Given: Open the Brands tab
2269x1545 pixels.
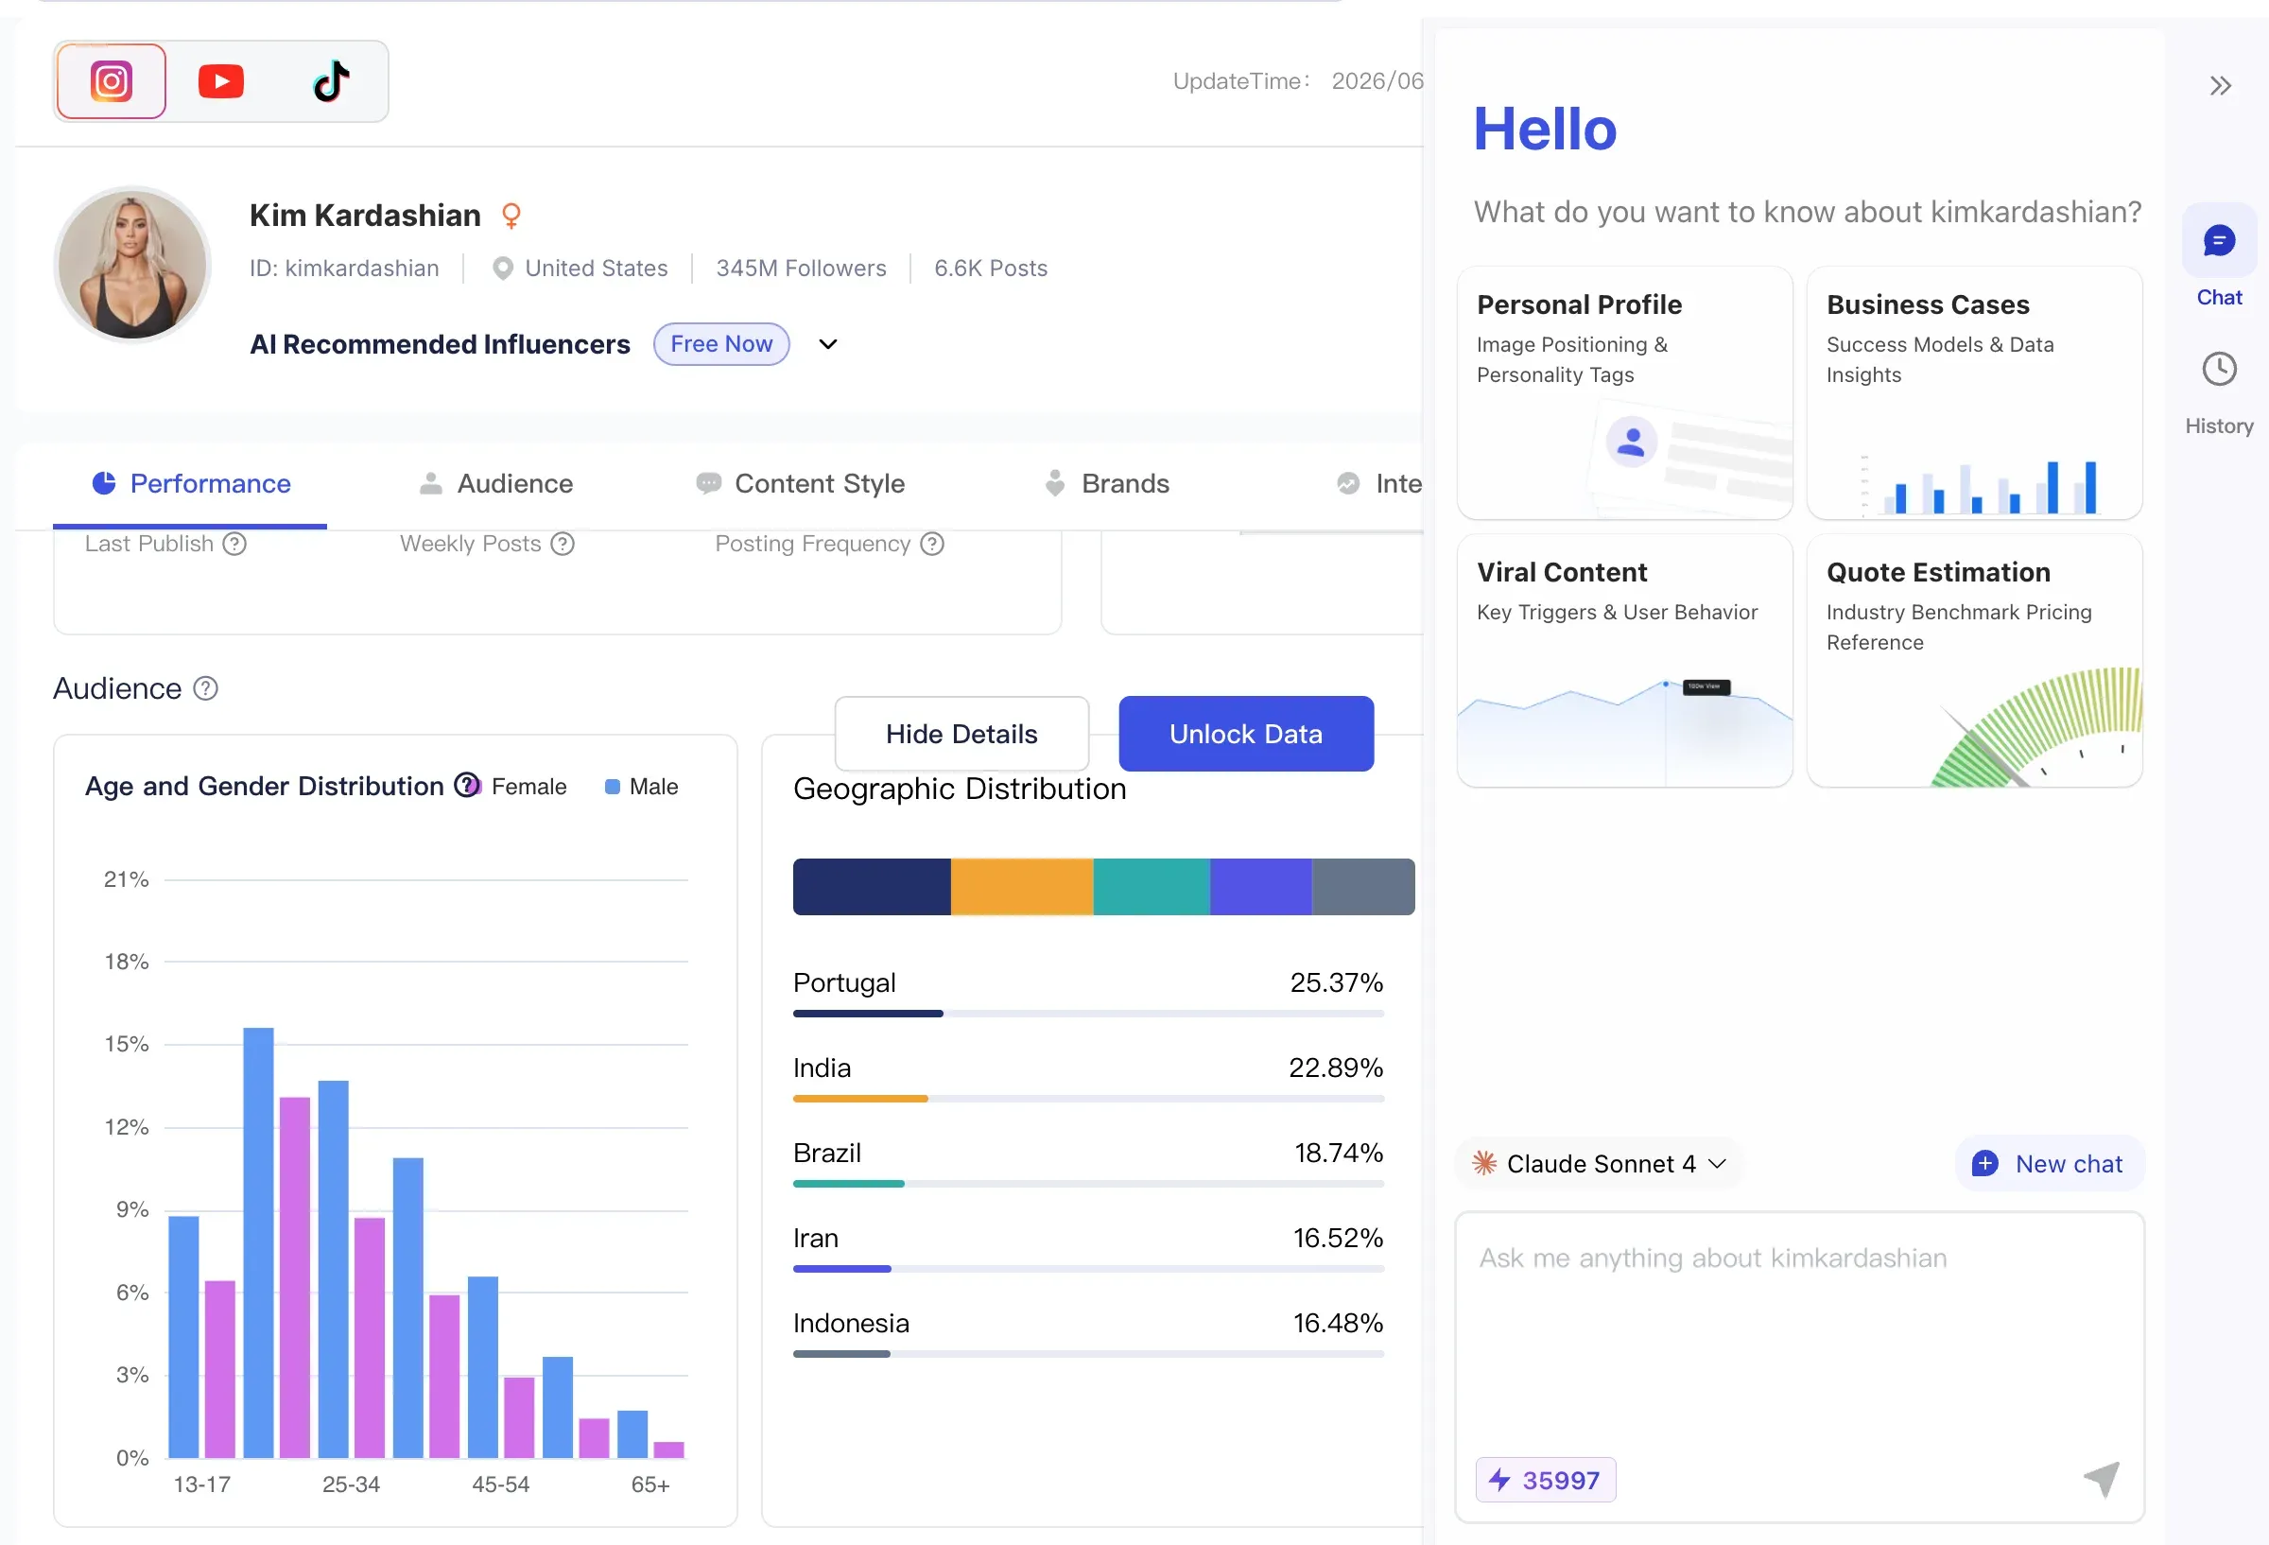Looking at the screenshot, I should tap(1106, 484).
